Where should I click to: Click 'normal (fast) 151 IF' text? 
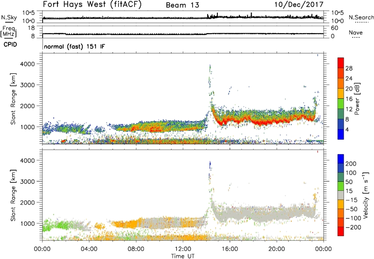coord(74,46)
